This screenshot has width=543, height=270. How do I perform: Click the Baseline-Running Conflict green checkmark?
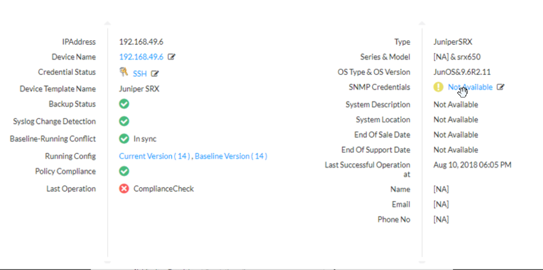pyautogui.click(x=124, y=138)
